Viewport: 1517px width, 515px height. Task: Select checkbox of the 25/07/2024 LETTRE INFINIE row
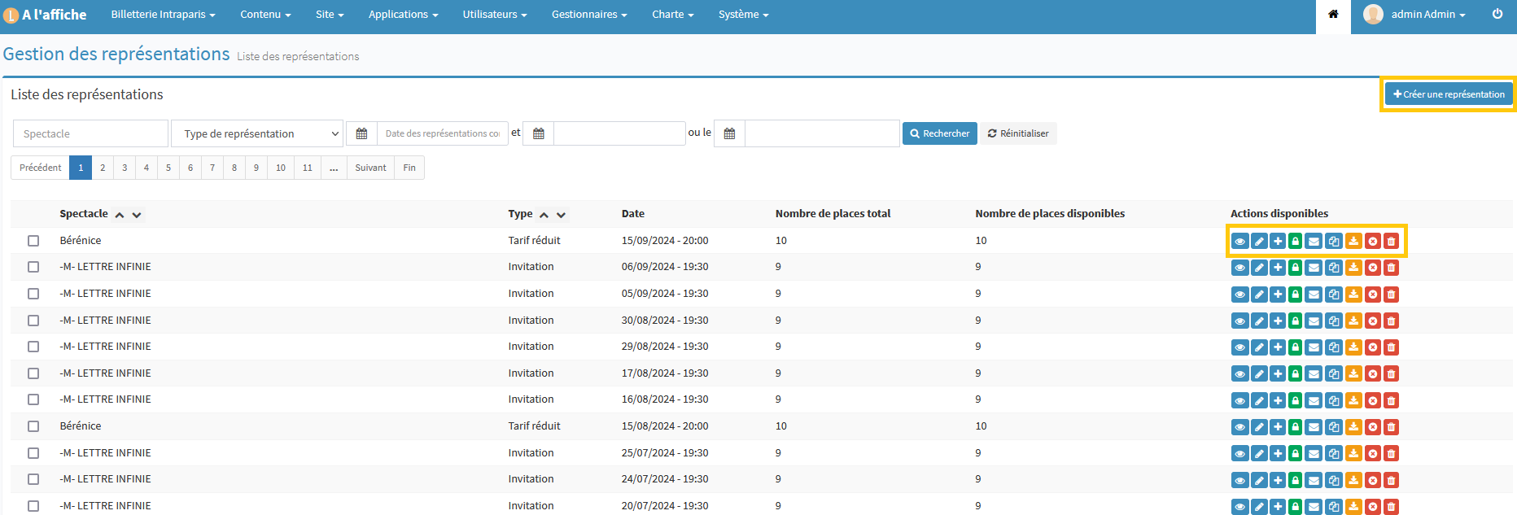[x=33, y=453]
